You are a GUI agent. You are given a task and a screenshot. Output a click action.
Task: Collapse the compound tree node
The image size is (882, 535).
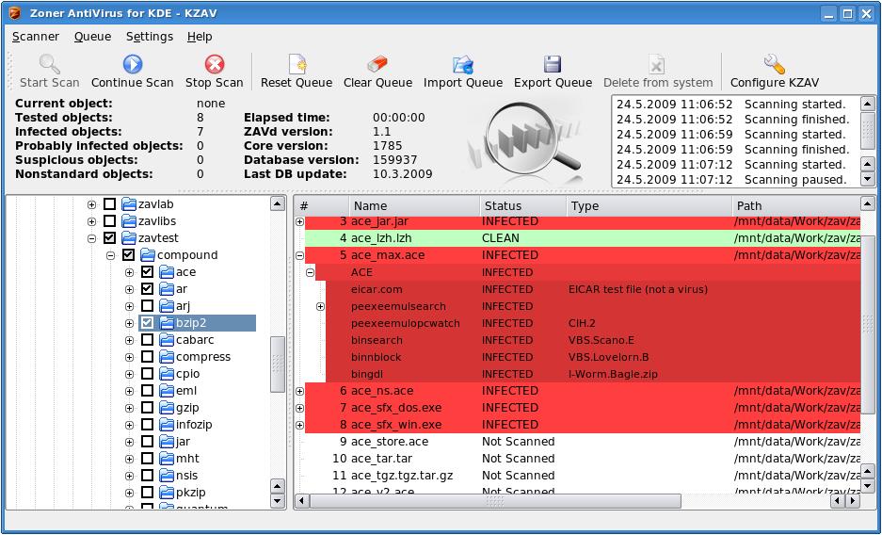pyautogui.click(x=111, y=255)
